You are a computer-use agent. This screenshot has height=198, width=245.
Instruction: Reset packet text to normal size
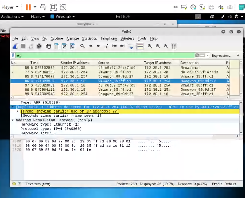(x=166, y=46)
